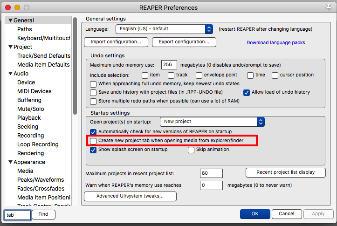Screen dimensions: 337x226
Task: Enable the 'Skip animation' checkbox
Action: (191, 150)
